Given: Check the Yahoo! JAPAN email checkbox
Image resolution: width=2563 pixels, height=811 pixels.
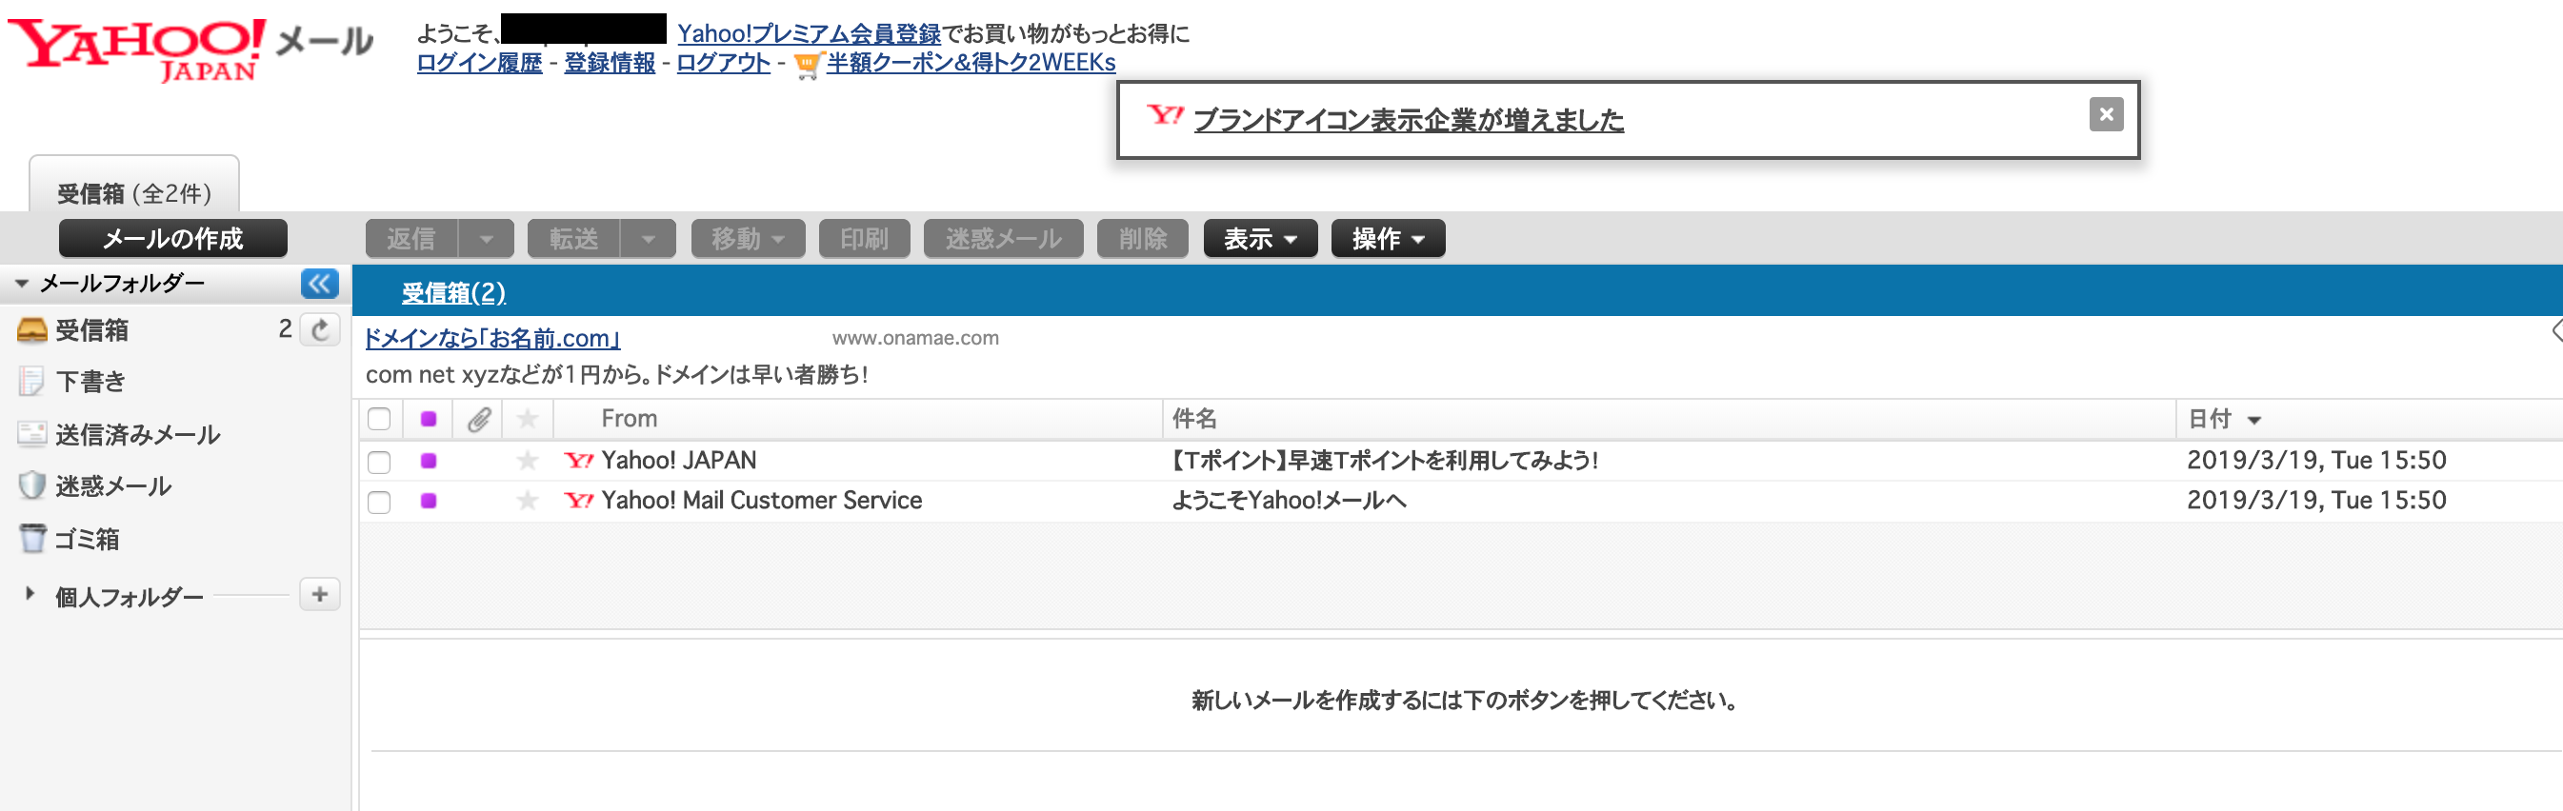Looking at the screenshot, I should coord(379,463).
